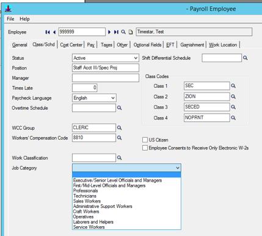Open Class 1 finder magnifier
This screenshot has height=236, width=262.
[x=233, y=86]
